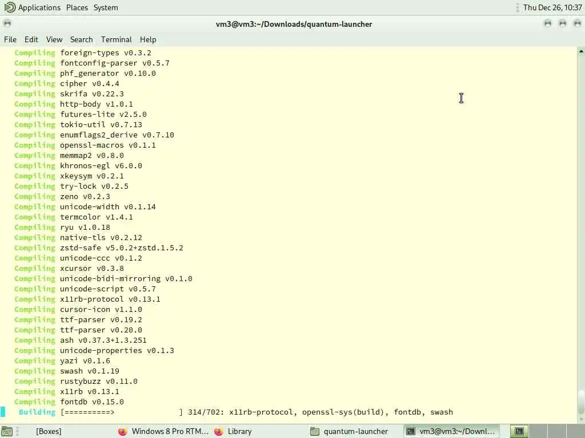Click the line 'ttf-parser v0.19.2'
Viewport: 585px width, 438px height.
click(101, 320)
